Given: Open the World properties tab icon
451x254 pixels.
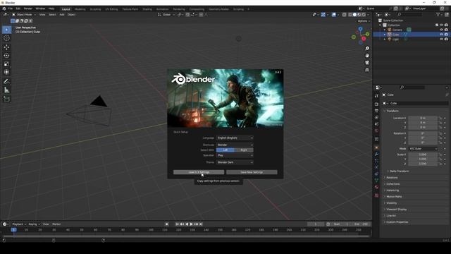Looking at the screenshot, I should point(376,131).
